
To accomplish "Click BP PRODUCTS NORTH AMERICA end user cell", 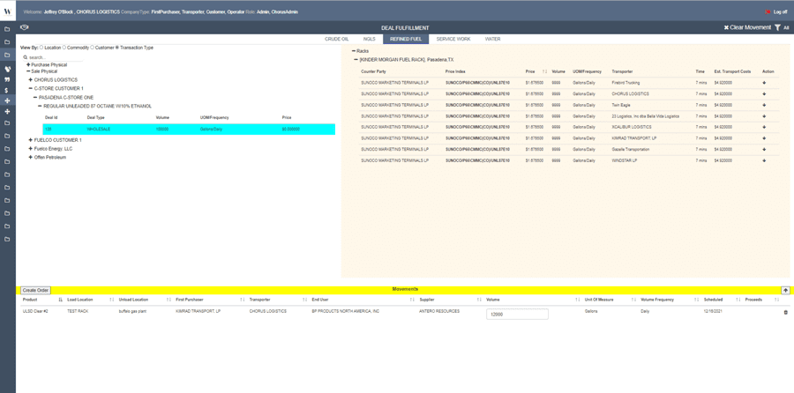I will [345, 311].
